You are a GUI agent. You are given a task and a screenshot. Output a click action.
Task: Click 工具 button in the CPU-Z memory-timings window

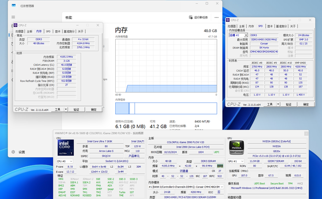click(x=57, y=110)
